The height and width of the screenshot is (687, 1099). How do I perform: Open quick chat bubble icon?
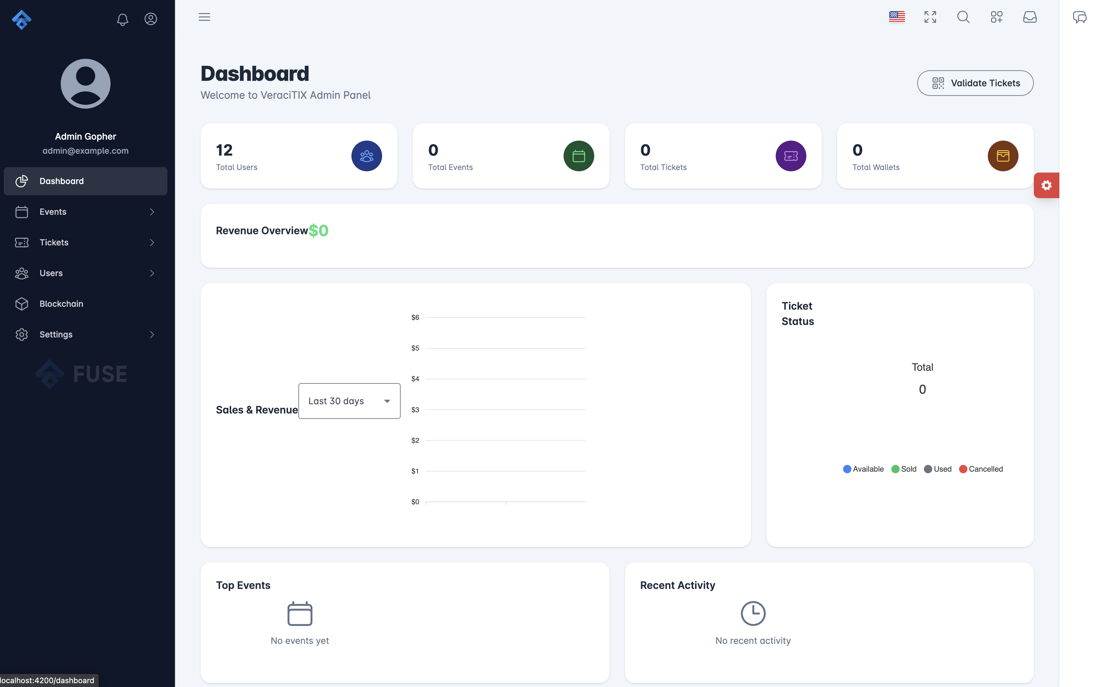(1080, 17)
